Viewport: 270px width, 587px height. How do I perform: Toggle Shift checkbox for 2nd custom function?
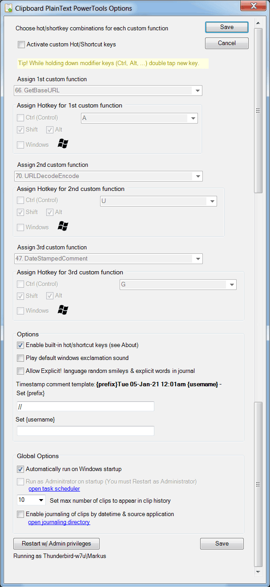coord(20,212)
